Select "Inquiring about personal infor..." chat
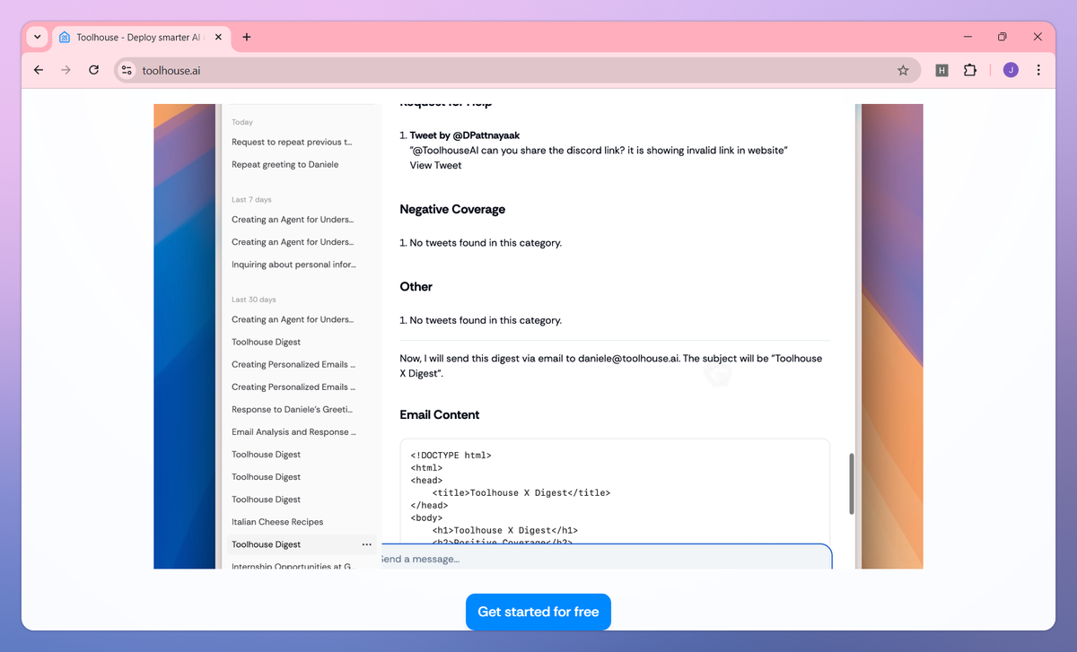 coord(293,265)
